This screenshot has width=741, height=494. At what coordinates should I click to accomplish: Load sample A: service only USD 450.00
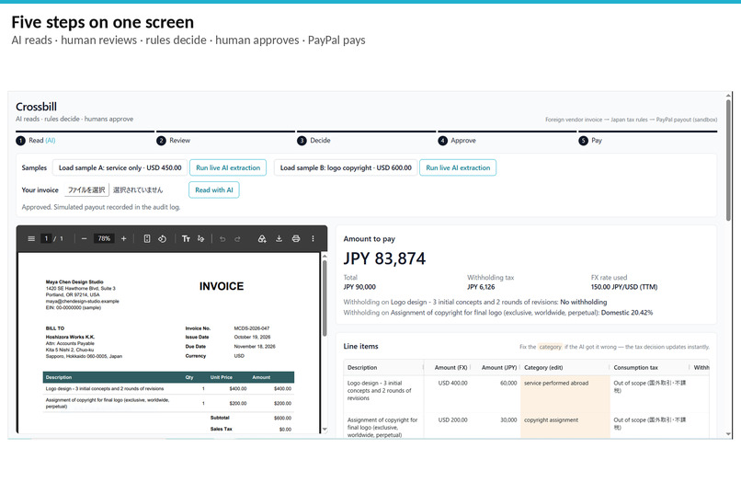click(120, 167)
